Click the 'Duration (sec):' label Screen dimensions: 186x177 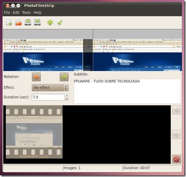click(x=17, y=97)
